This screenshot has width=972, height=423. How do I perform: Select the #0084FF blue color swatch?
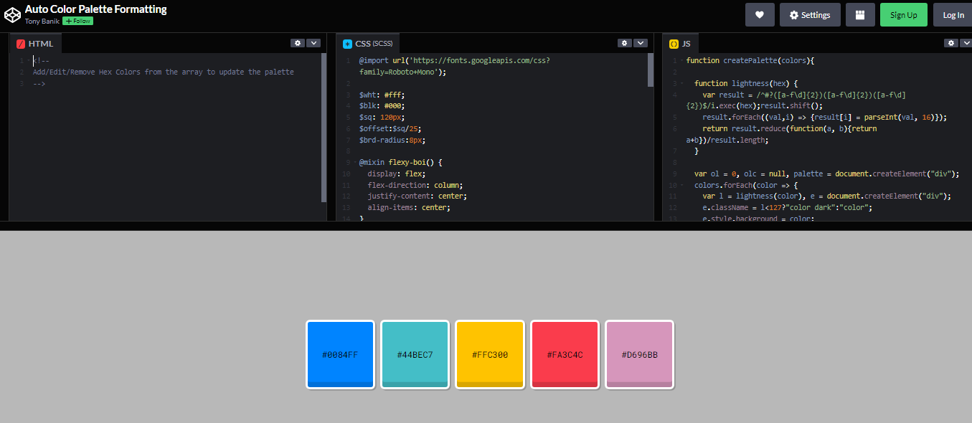(x=340, y=355)
